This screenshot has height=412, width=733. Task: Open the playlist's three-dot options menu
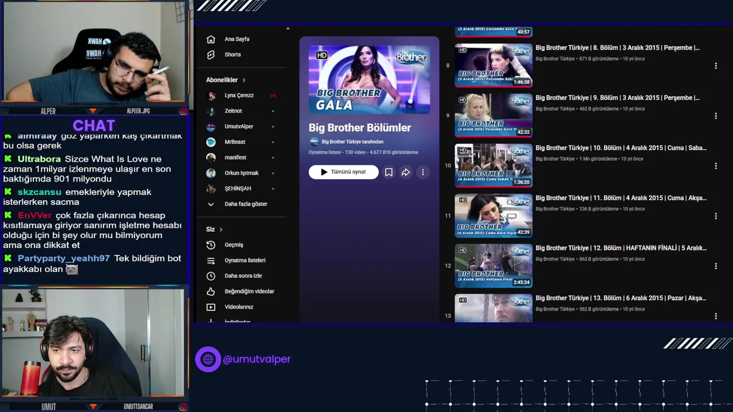[423, 172]
